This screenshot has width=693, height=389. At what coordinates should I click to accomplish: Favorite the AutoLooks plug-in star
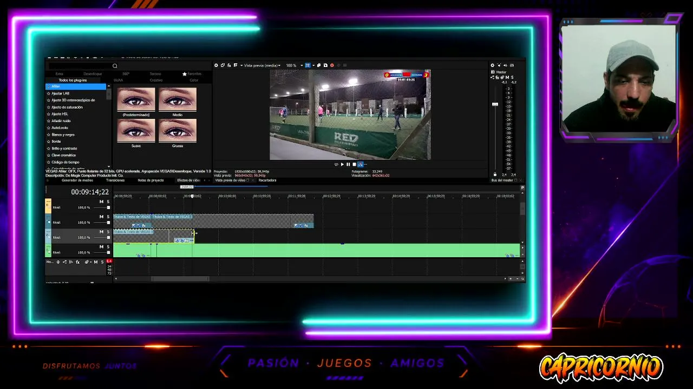coord(49,128)
